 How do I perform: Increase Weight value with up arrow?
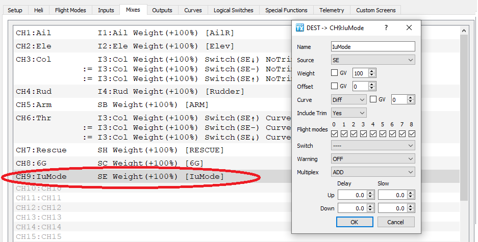(371, 71)
